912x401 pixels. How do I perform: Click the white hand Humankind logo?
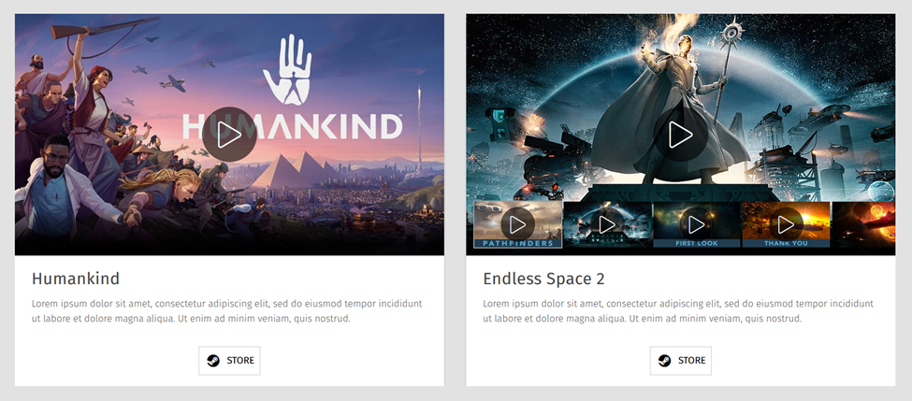pos(287,69)
